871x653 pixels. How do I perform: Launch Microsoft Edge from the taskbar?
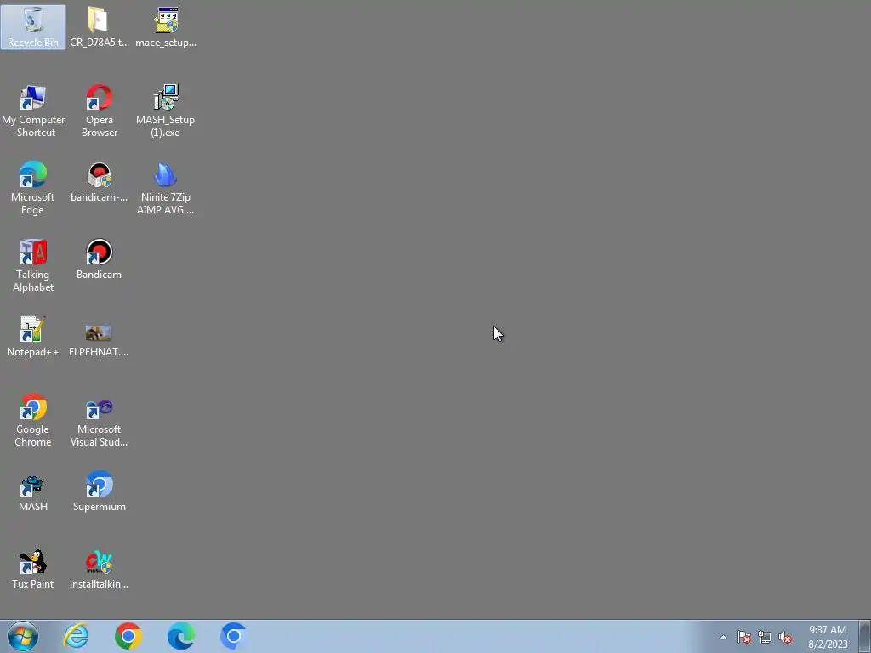pyautogui.click(x=181, y=636)
